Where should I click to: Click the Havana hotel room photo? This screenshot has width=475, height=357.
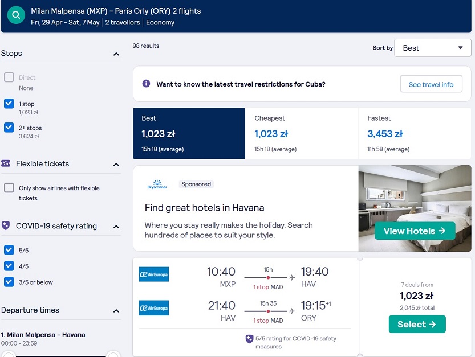[x=415, y=208]
